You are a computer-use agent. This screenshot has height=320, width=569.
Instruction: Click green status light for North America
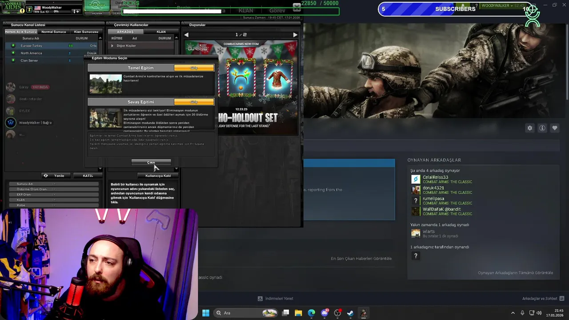click(x=13, y=53)
